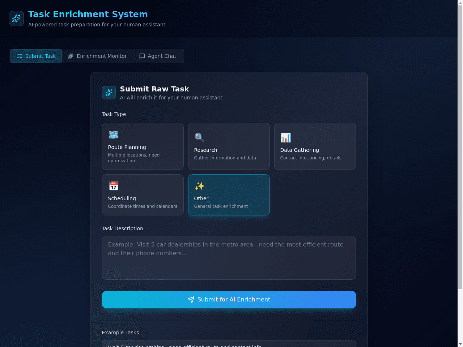Screen dimensions: 463x347
Task: Click the 'AI-powered task preparation' subtitle
Action: point(97,25)
